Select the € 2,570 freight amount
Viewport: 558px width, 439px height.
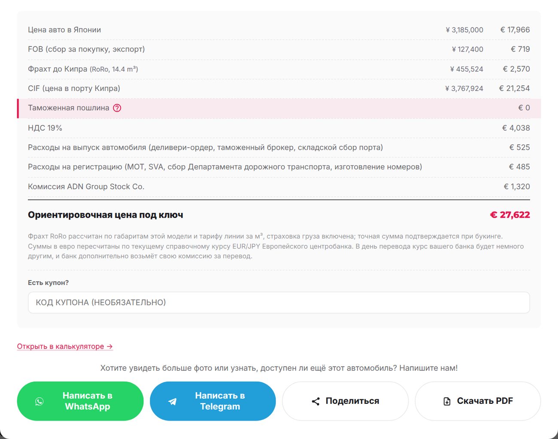tap(516, 69)
